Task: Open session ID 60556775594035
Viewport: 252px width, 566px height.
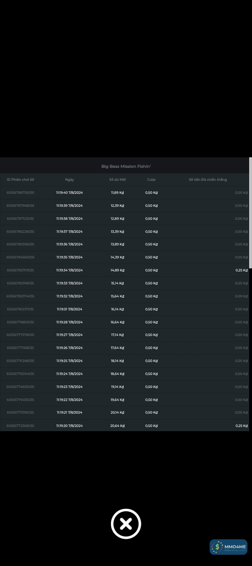Action: coord(20,374)
